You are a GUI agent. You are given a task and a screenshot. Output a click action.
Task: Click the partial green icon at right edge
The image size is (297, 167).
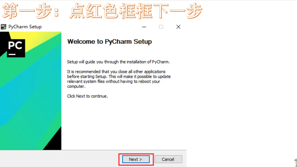(296, 163)
